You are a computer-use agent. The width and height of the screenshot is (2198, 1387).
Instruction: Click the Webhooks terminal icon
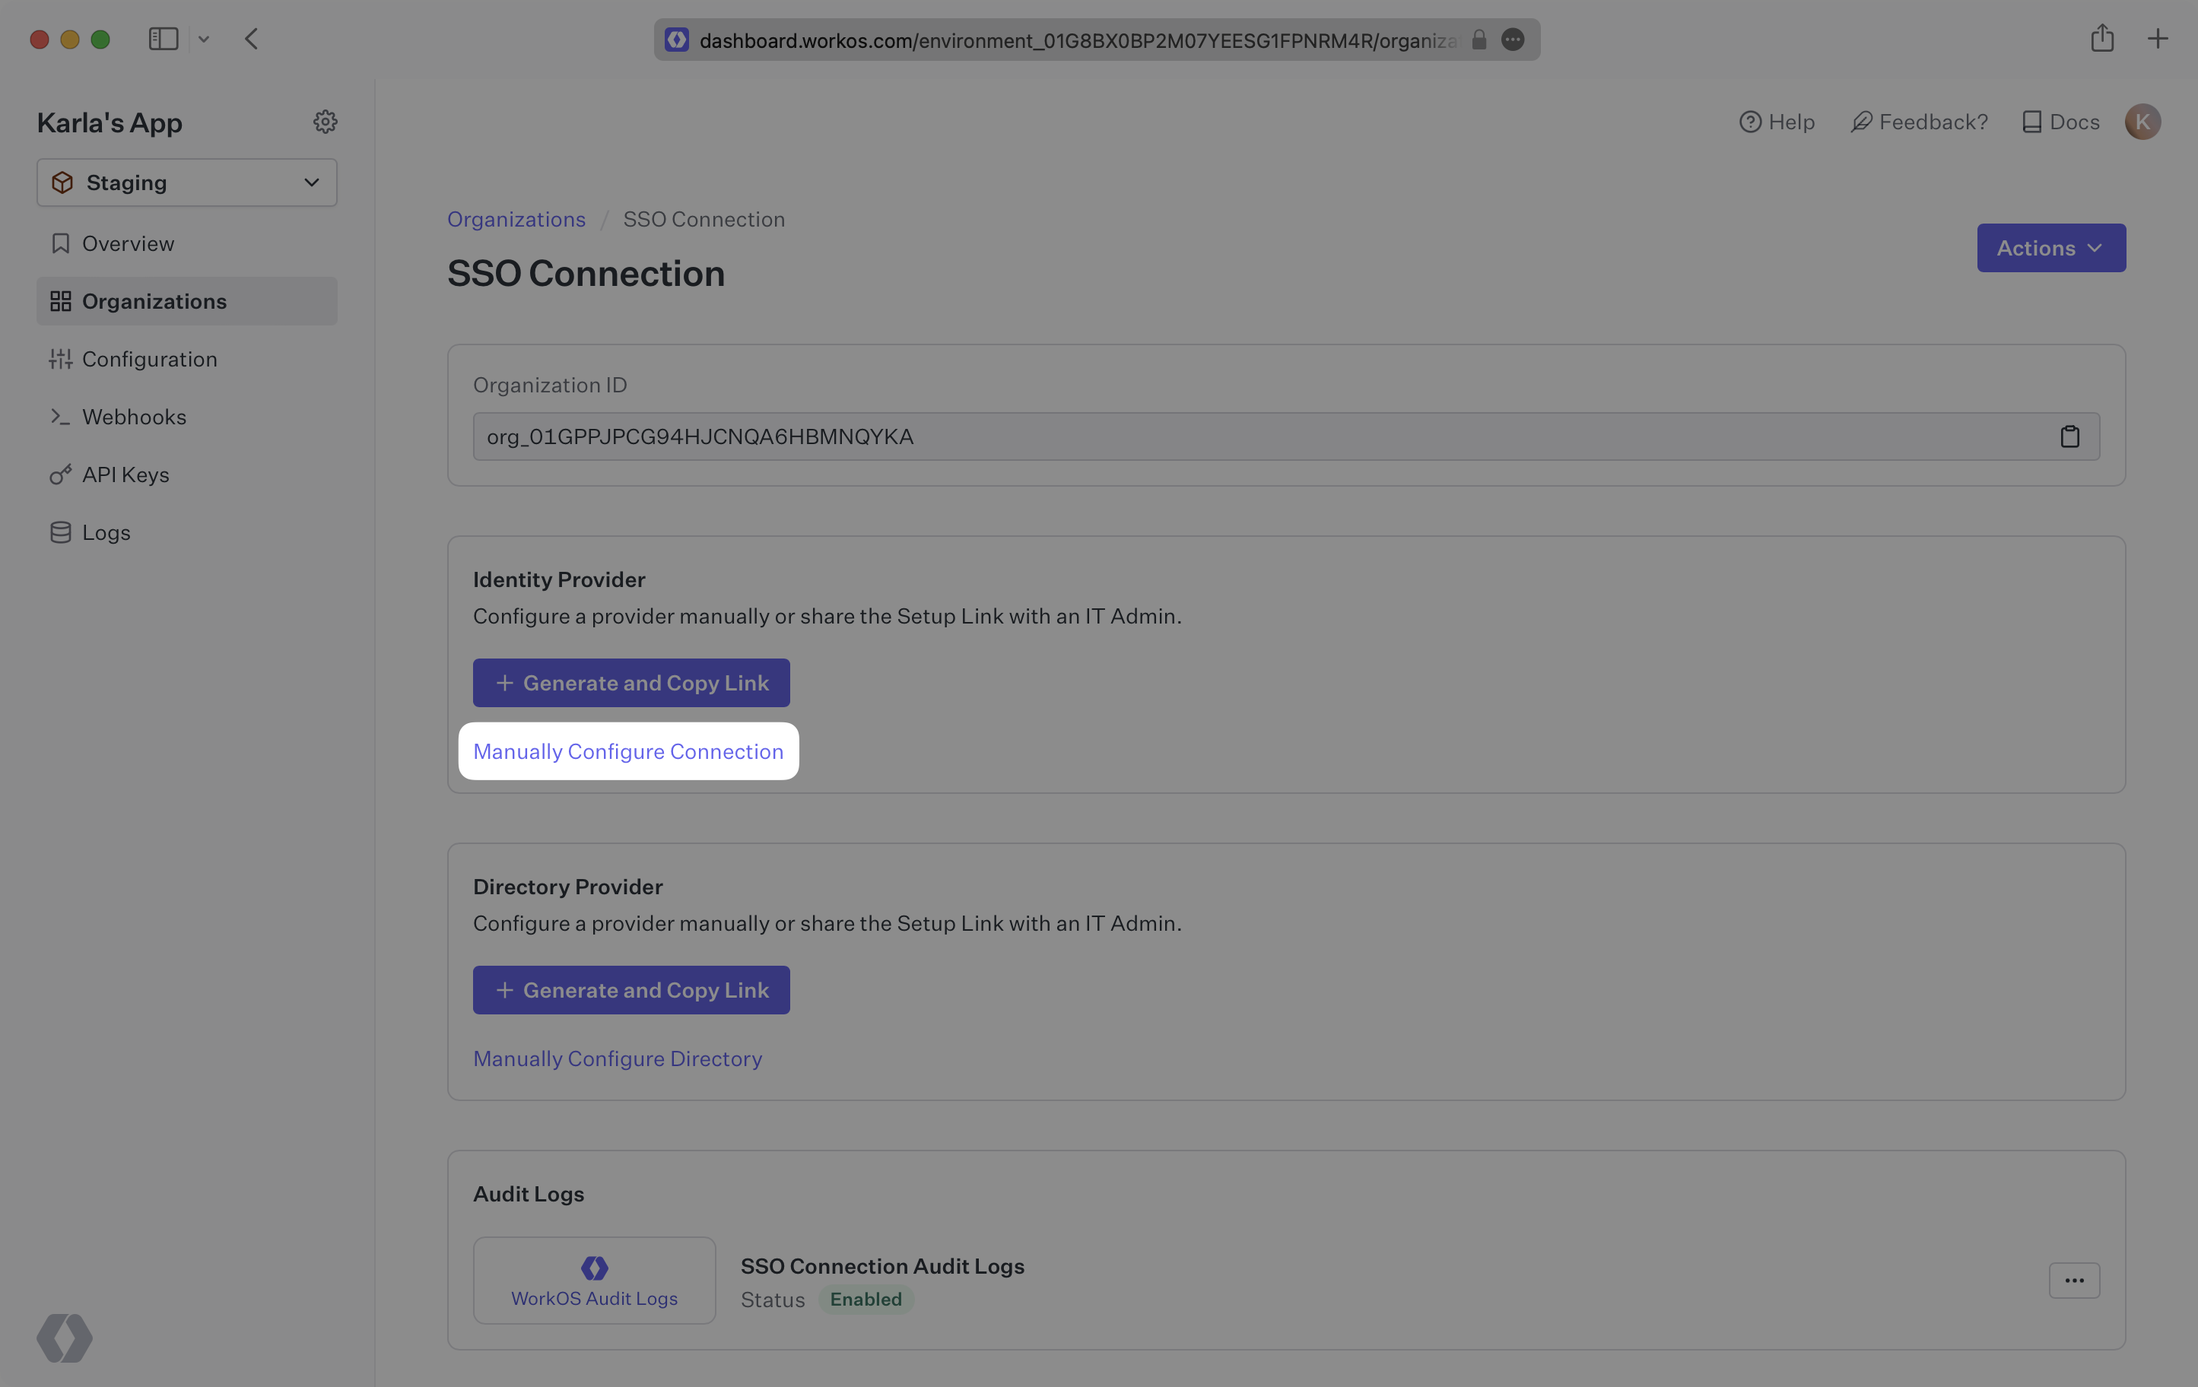point(60,416)
